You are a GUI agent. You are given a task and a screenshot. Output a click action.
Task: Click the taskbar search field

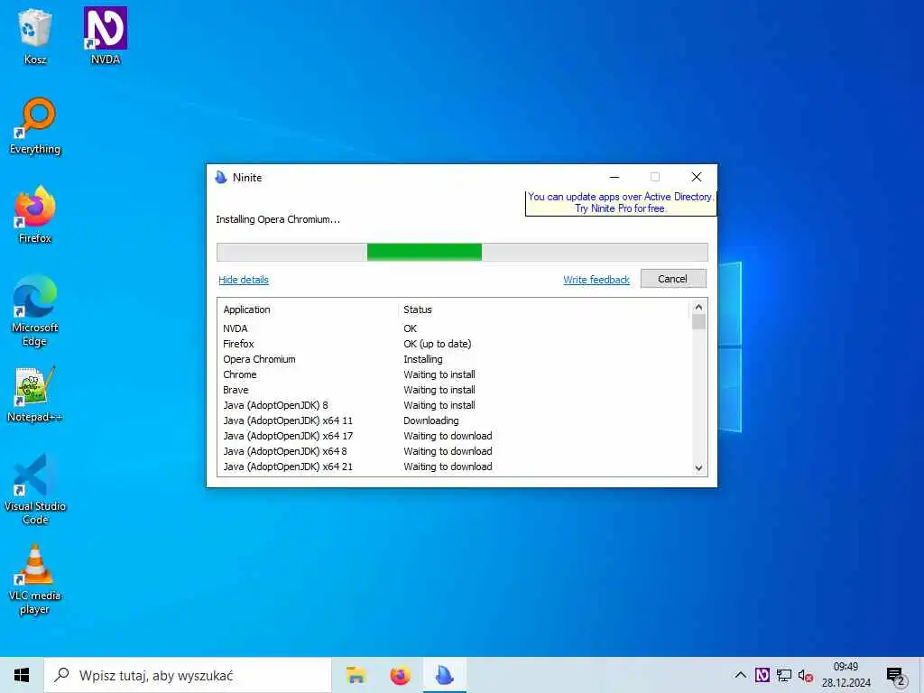pyautogui.click(x=188, y=675)
